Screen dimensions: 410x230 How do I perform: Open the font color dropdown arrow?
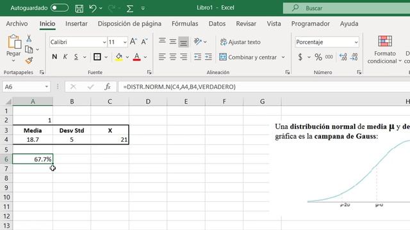pos(145,57)
